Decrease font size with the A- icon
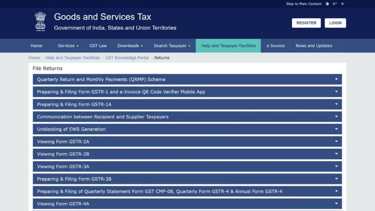 [x=342, y=4]
